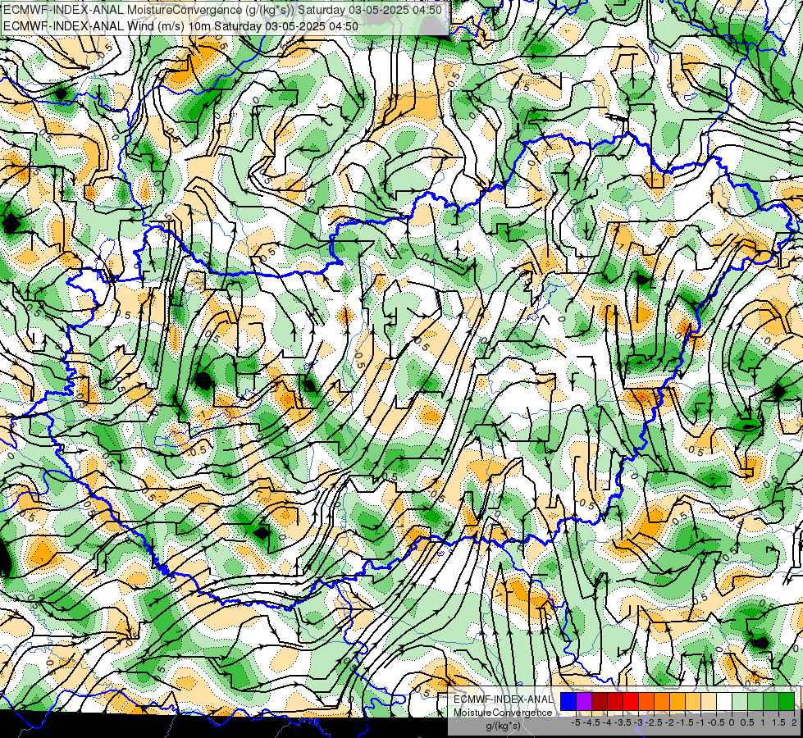Viewport: 803px width, 738px height.
Task: Click the legend tick label -0.5
Action: (x=716, y=722)
